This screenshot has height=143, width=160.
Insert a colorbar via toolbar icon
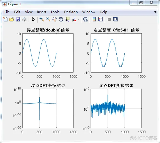click(94, 19)
